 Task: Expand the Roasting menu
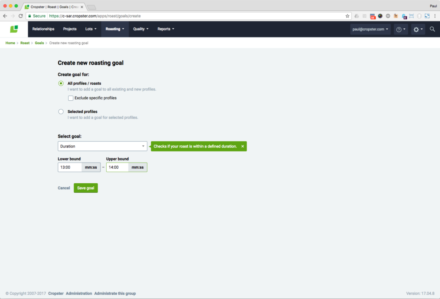click(x=115, y=29)
